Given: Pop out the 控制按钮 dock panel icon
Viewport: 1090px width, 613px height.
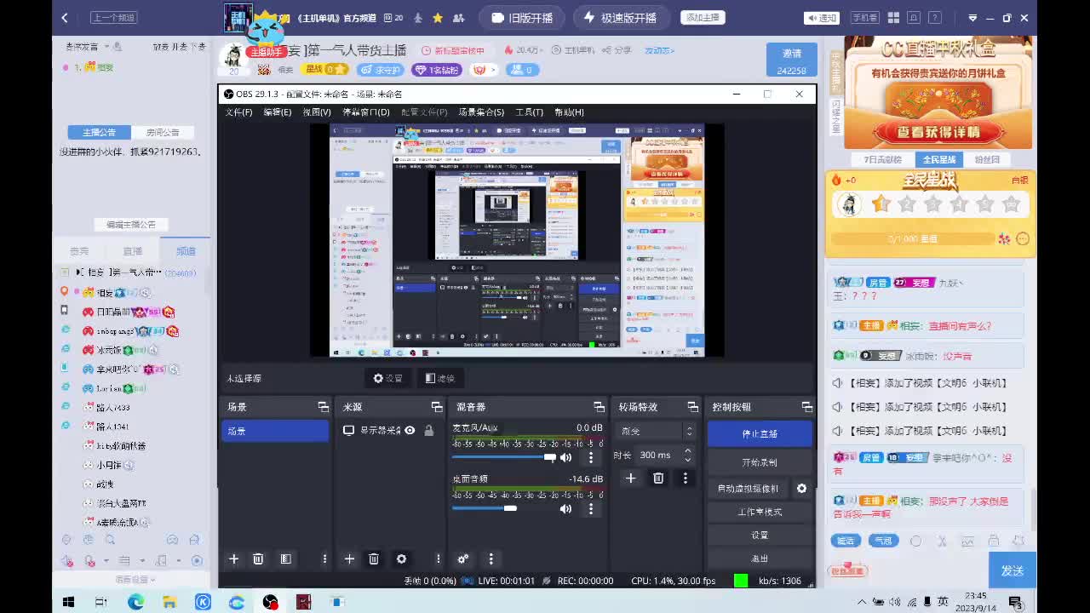Looking at the screenshot, I should click(806, 407).
